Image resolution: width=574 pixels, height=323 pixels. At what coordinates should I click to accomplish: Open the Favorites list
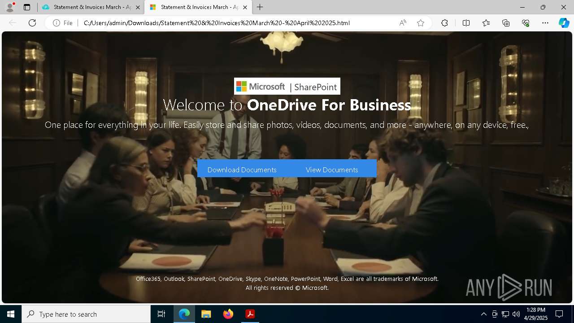coord(486,23)
